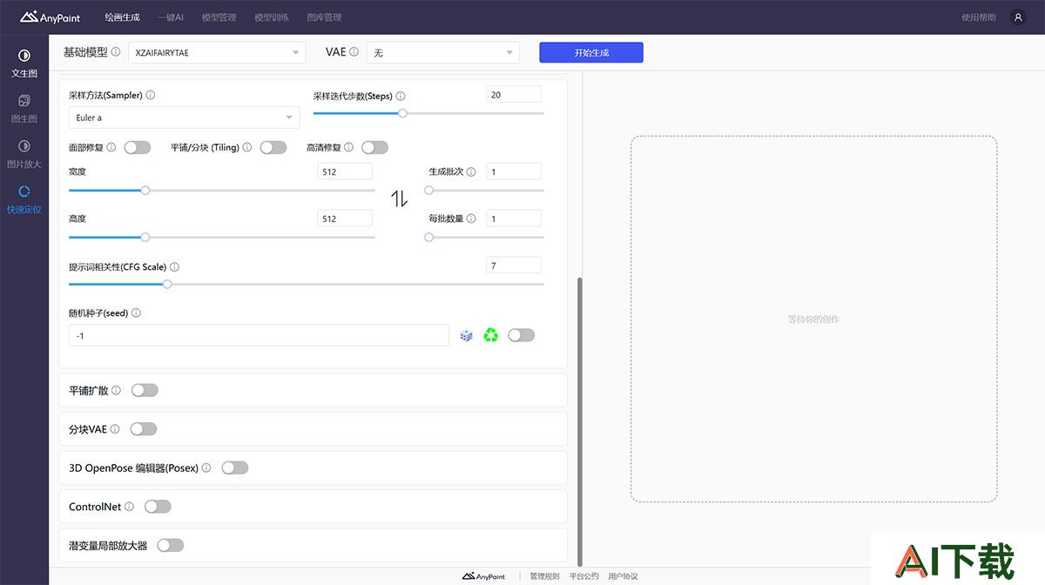1045x585 pixels.
Task: Open the Sampler dropdown showing Euler a
Action: 184,118
